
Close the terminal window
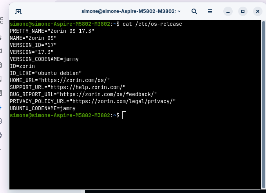click(x=258, y=11)
